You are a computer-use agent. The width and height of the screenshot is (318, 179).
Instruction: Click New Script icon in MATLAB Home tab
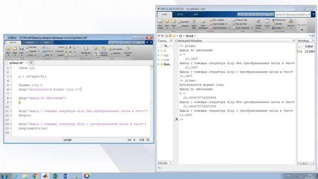tap(160, 21)
